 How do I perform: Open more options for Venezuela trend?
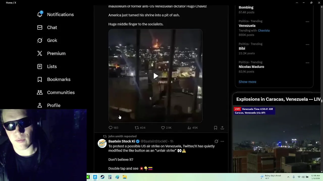point(307,22)
